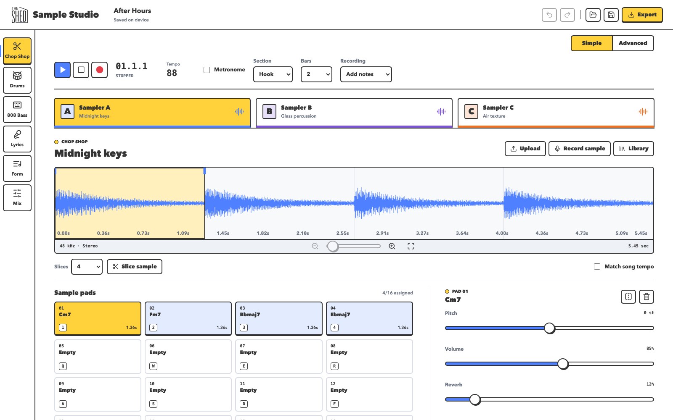Open the Form sidebar section
Screen dimensions: 673x420
17,168
